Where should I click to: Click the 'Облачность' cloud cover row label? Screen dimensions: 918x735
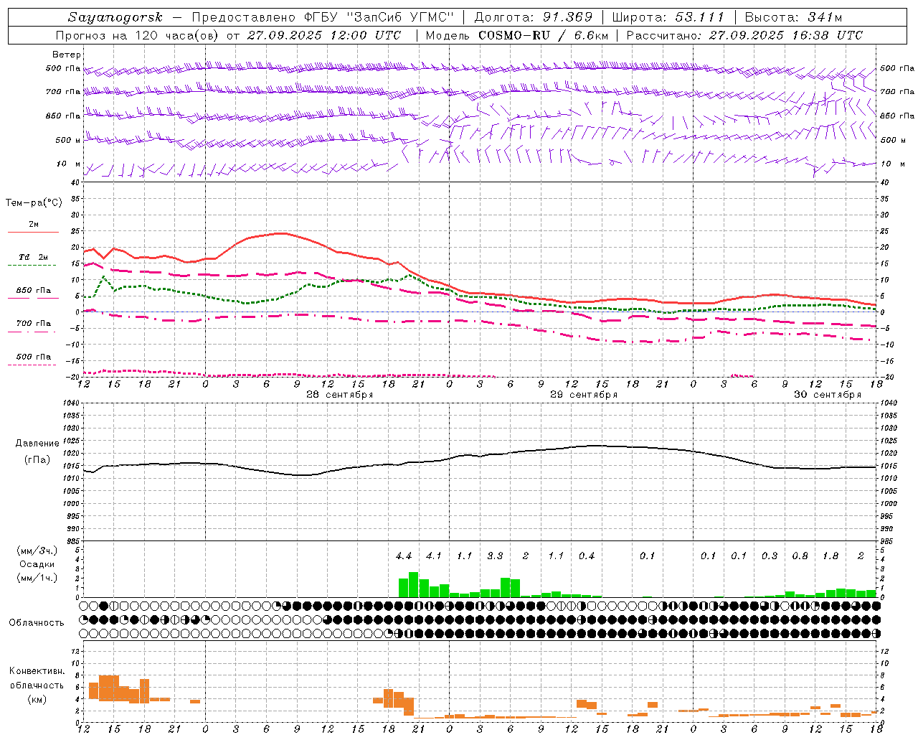37,622
